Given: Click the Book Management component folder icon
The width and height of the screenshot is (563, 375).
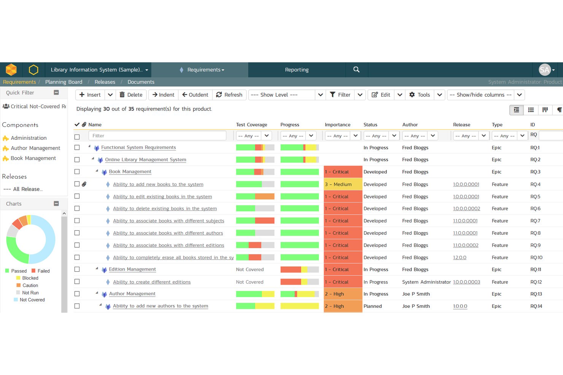Looking at the screenshot, I should coord(6,158).
